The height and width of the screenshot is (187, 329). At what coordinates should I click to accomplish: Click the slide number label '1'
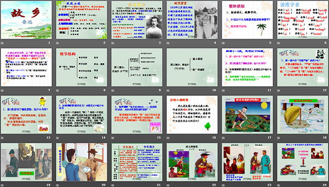coord(49,43)
